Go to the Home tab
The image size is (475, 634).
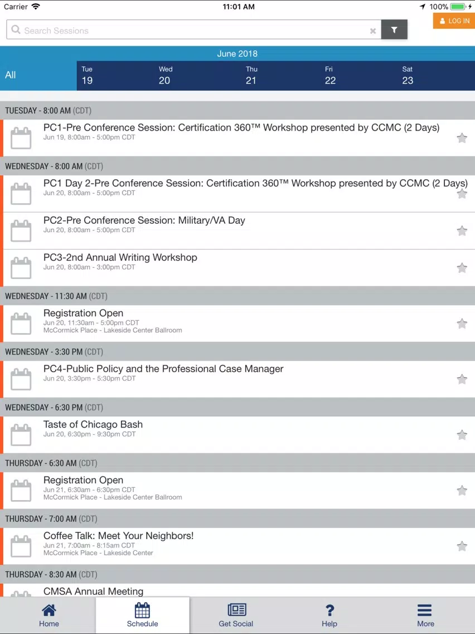pos(49,615)
